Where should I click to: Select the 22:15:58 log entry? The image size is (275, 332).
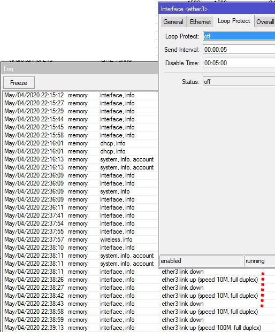click(x=80, y=135)
